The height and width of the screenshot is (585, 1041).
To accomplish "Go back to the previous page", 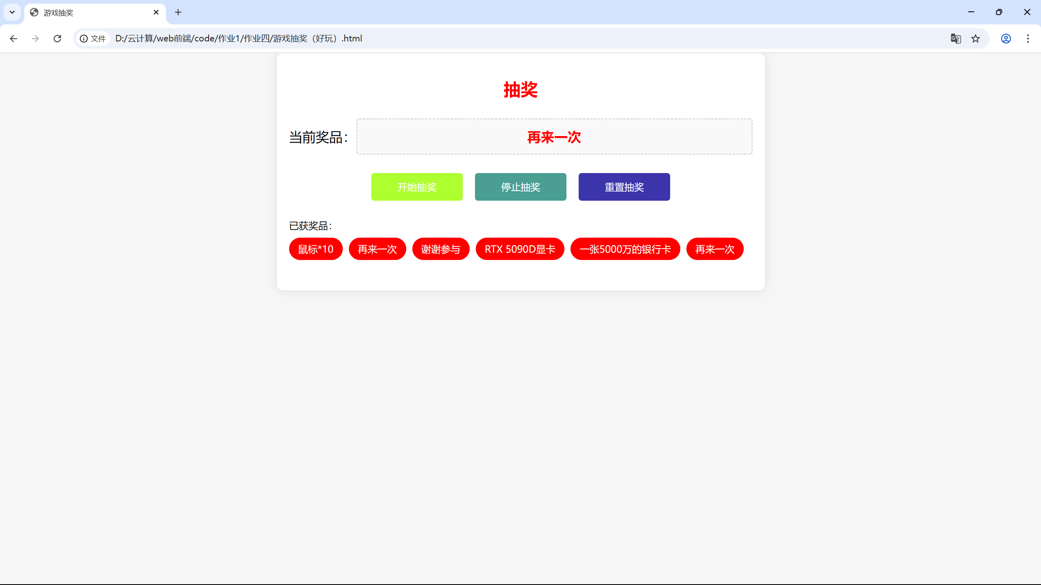I will tap(13, 39).
